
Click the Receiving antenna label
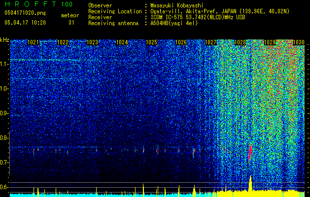point(113,23)
